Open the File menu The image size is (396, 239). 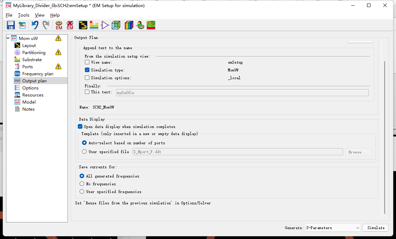click(x=9, y=15)
